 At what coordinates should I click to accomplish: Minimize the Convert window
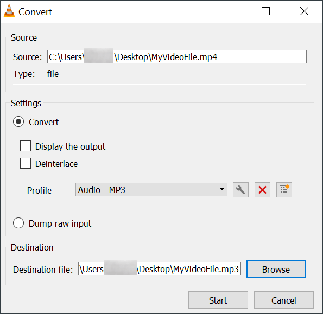(228, 11)
